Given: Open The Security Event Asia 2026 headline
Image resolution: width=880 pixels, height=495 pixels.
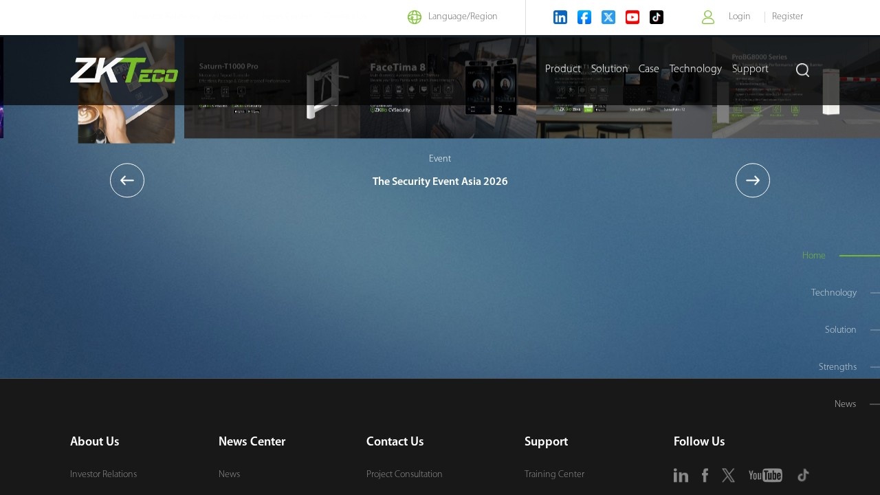Looking at the screenshot, I should (440, 181).
